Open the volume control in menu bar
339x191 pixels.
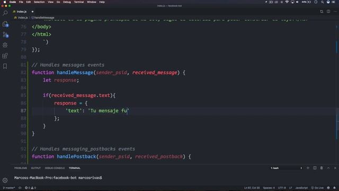click(298, 2)
